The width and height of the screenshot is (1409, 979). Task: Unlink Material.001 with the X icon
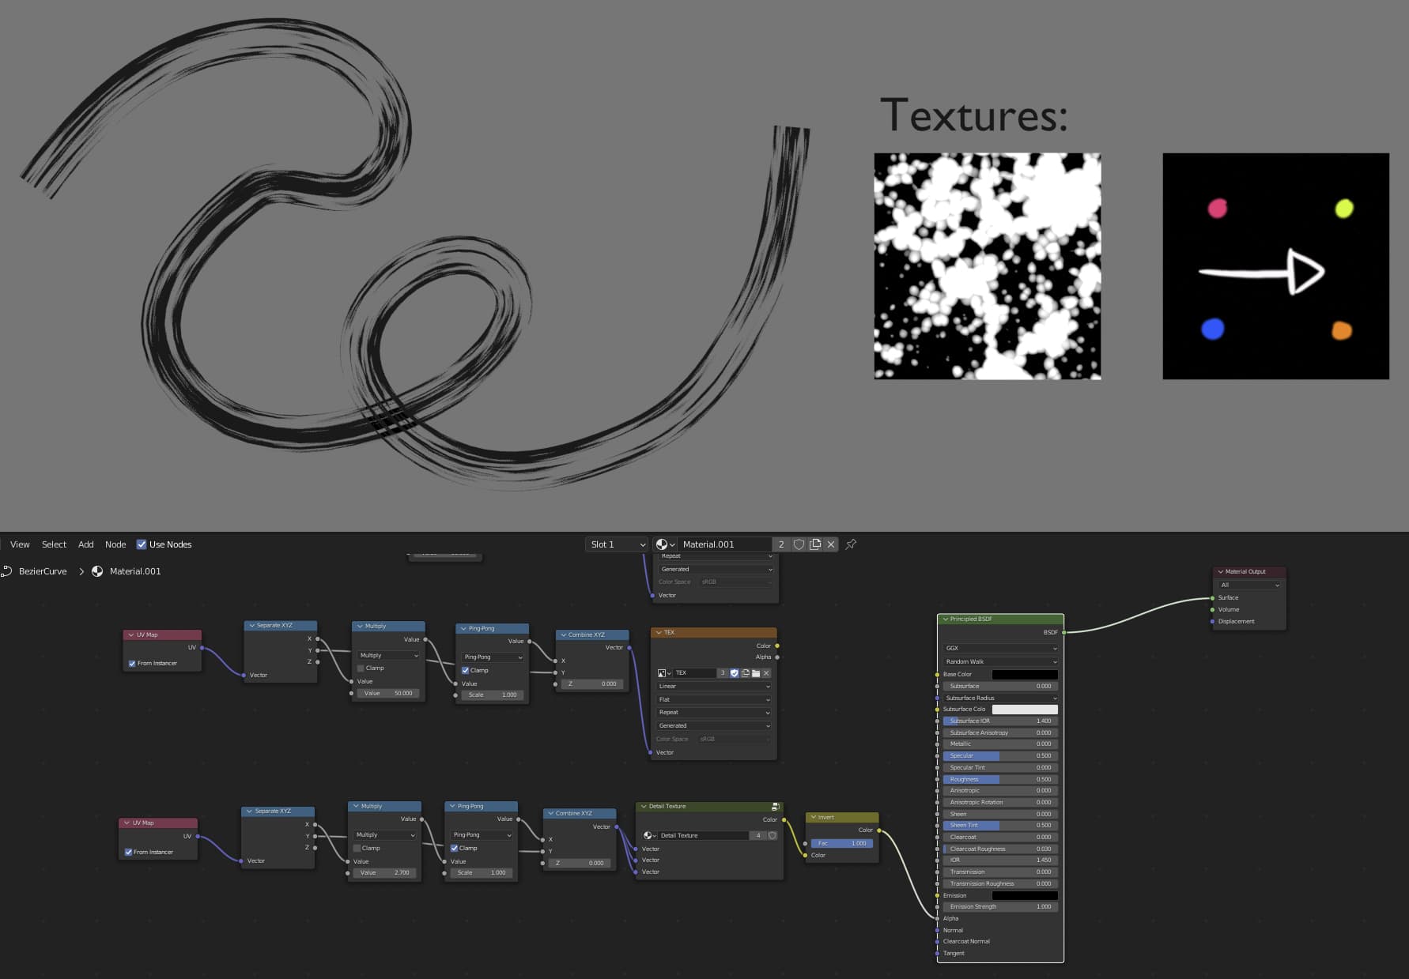coord(831,544)
